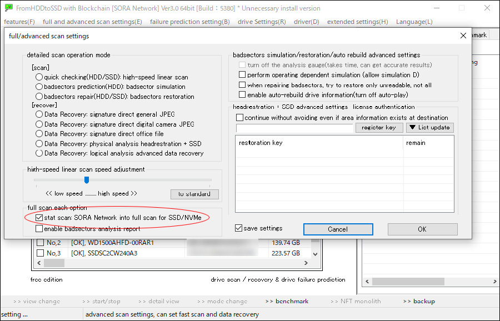Check perform operating dependent simulation
Image resolution: width=500 pixels, height=321 pixels.
click(242, 75)
